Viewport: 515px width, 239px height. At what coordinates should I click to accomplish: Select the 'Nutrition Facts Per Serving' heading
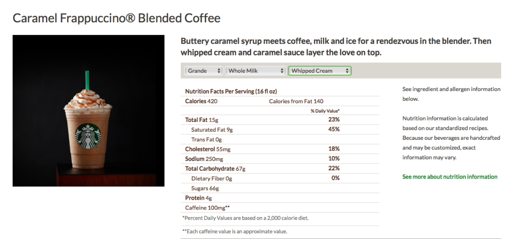coord(231,92)
